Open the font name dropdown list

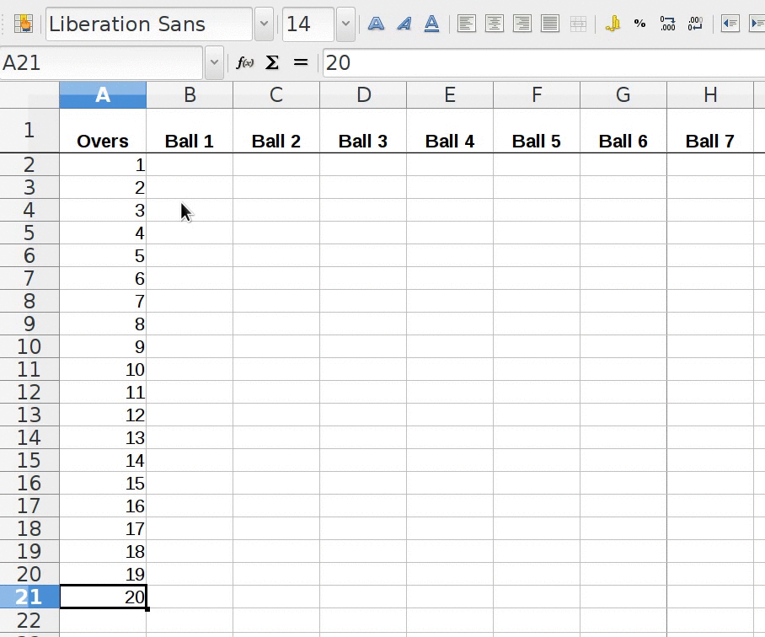click(x=264, y=24)
